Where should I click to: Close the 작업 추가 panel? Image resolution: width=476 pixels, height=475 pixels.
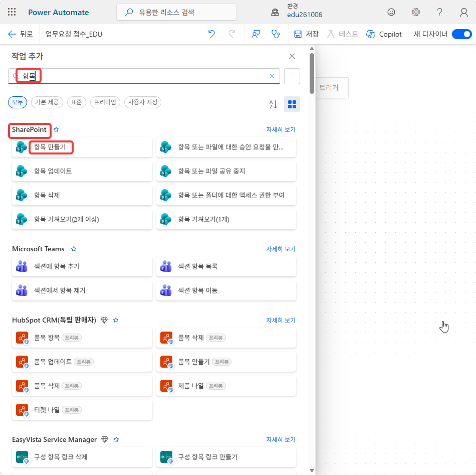click(x=292, y=56)
